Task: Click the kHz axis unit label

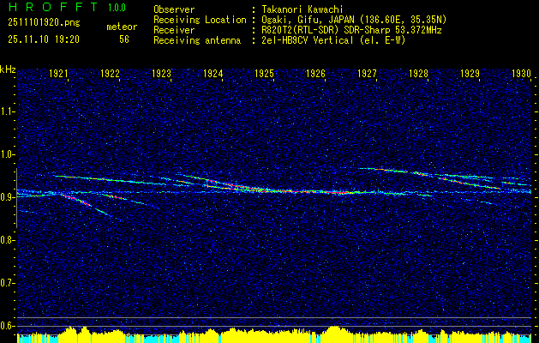Action: [8, 69]
